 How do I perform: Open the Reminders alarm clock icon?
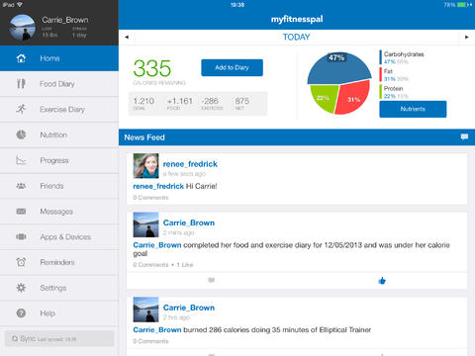(21, 262)
